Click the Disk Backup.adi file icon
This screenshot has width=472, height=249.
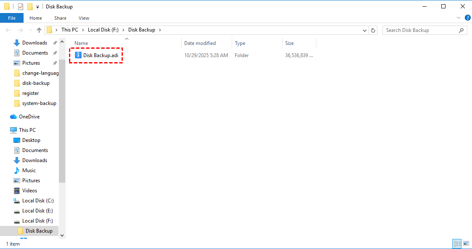(x=78, y=55)
